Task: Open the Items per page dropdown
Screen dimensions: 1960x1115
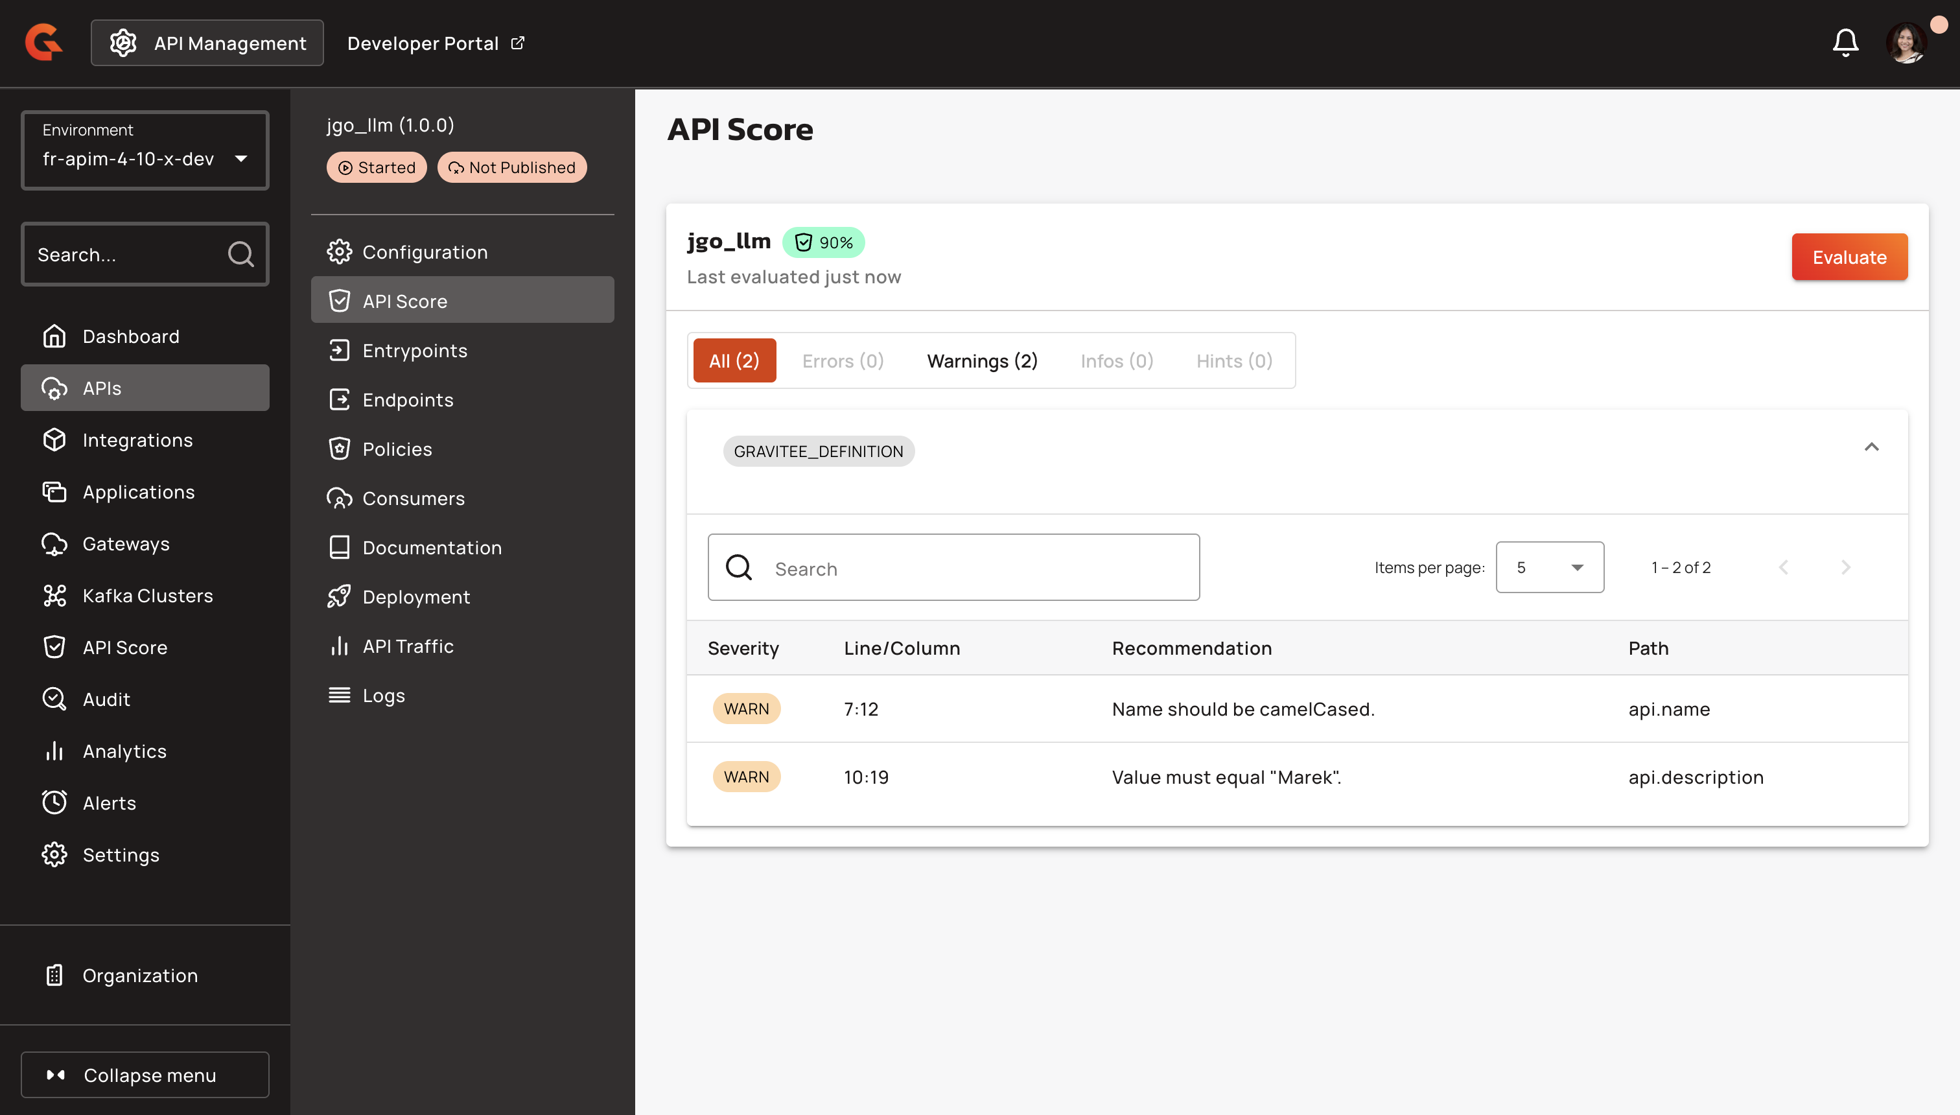Action: pos(1549,567)
